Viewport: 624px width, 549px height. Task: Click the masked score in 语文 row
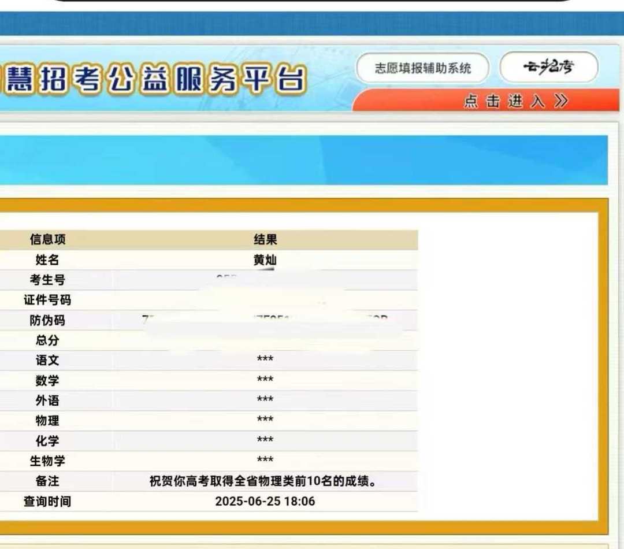click(x=265, y=360)
